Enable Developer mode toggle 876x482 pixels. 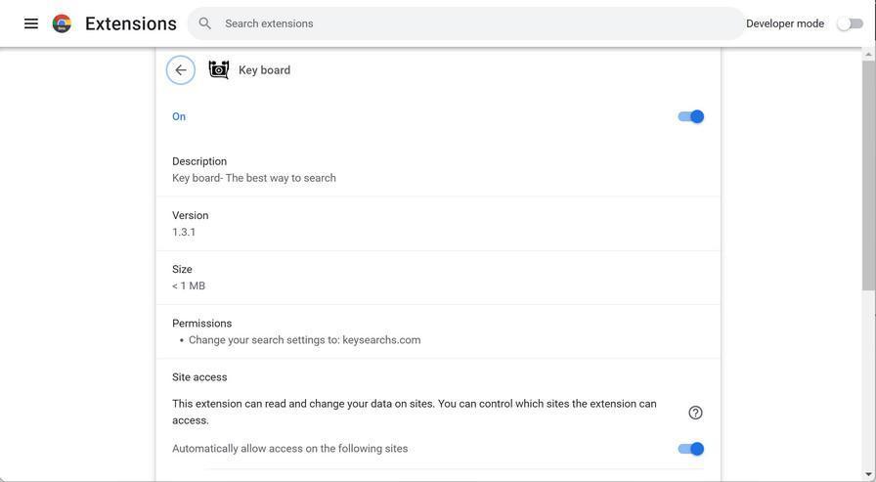(x=850, y=23)
